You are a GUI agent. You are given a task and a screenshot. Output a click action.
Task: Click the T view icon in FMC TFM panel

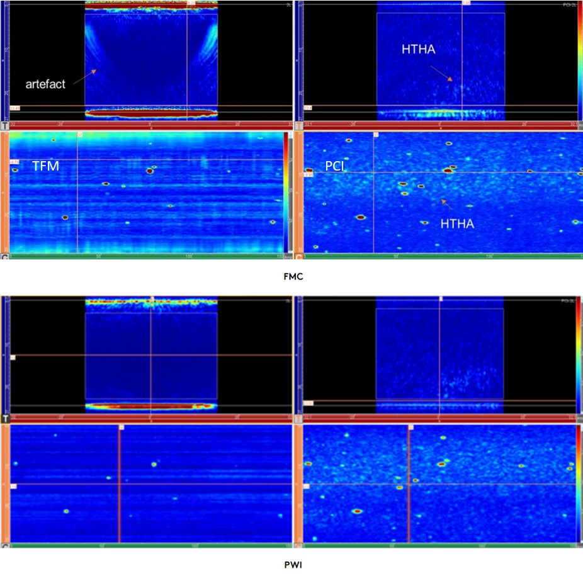(5, 126)
